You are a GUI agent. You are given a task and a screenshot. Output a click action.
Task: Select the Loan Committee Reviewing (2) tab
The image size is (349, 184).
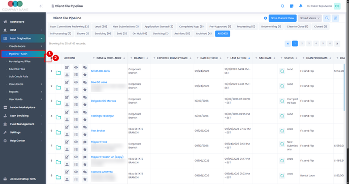[70, 27]
